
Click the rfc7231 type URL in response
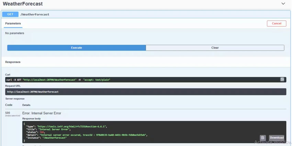72,127
